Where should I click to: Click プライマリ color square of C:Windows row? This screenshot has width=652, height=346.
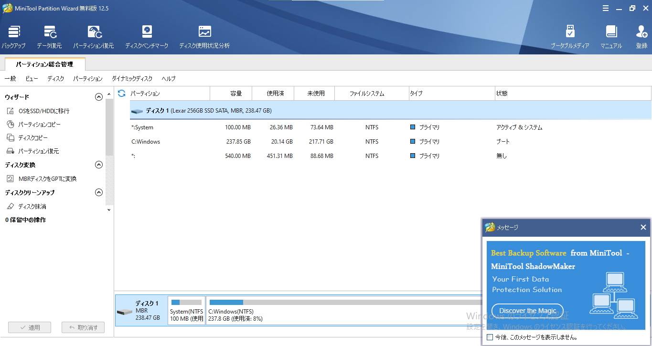click(413, 142)
